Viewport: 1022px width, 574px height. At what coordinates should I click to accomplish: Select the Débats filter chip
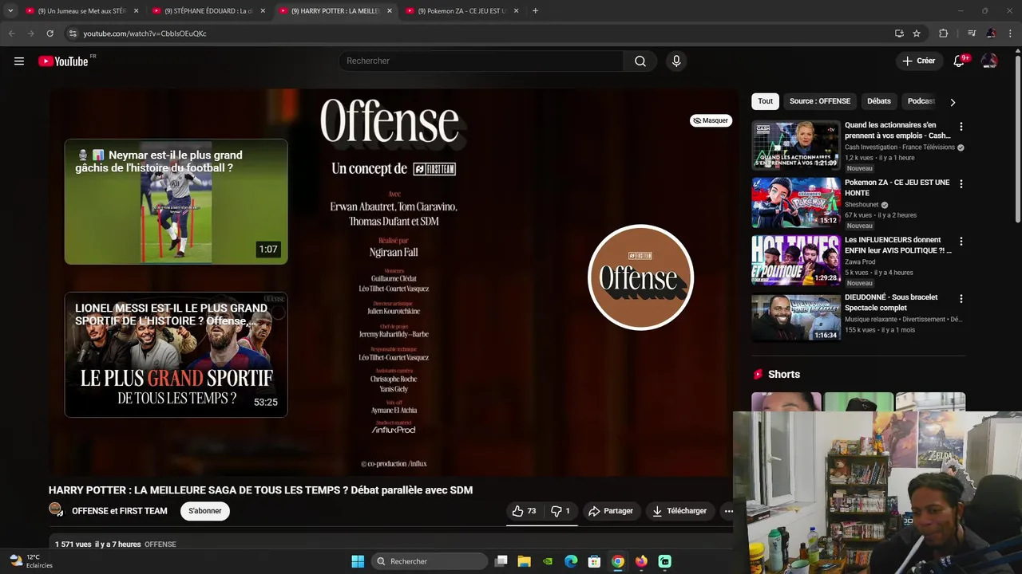pyautogui.click(x=878, y=101)
